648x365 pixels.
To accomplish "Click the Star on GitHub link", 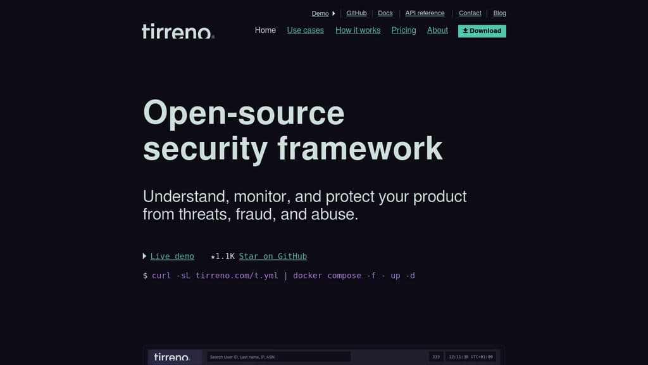I will 273,257.
